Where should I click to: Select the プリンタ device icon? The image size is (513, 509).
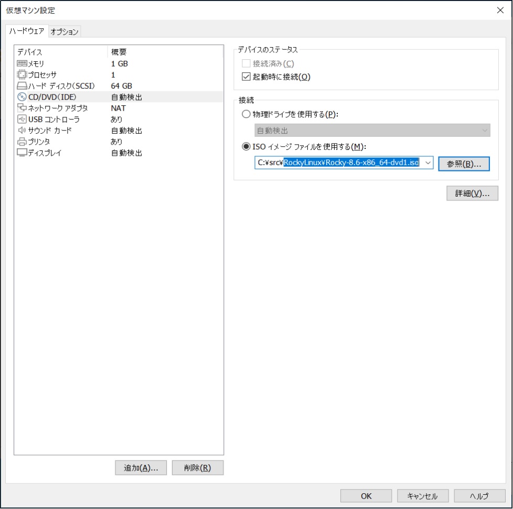click(x=23, y=142)
